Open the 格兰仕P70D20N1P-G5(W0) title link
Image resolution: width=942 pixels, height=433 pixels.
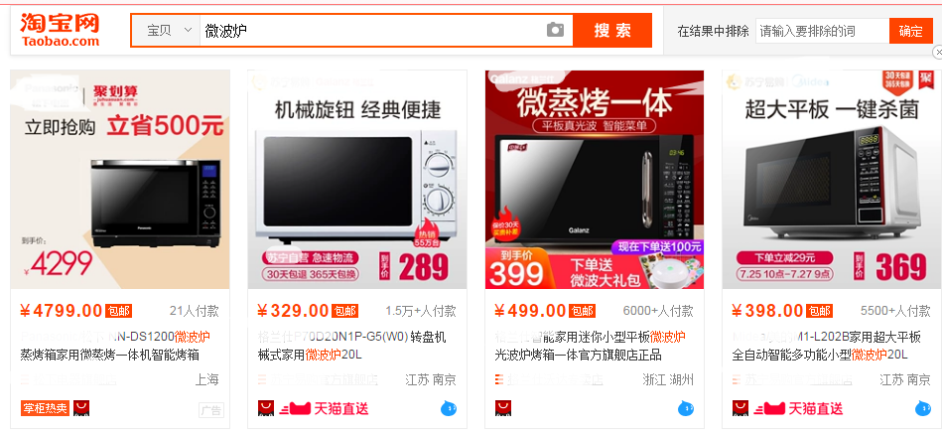point(352,346)
